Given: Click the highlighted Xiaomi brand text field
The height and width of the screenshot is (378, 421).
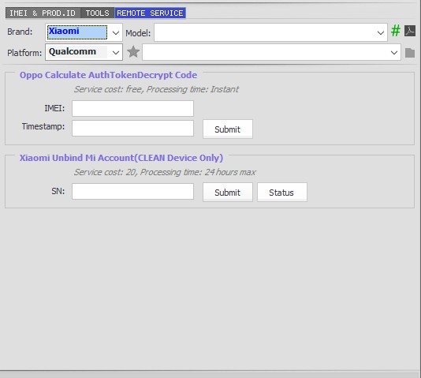Looking at the screenshot, I should click(77, 32).
